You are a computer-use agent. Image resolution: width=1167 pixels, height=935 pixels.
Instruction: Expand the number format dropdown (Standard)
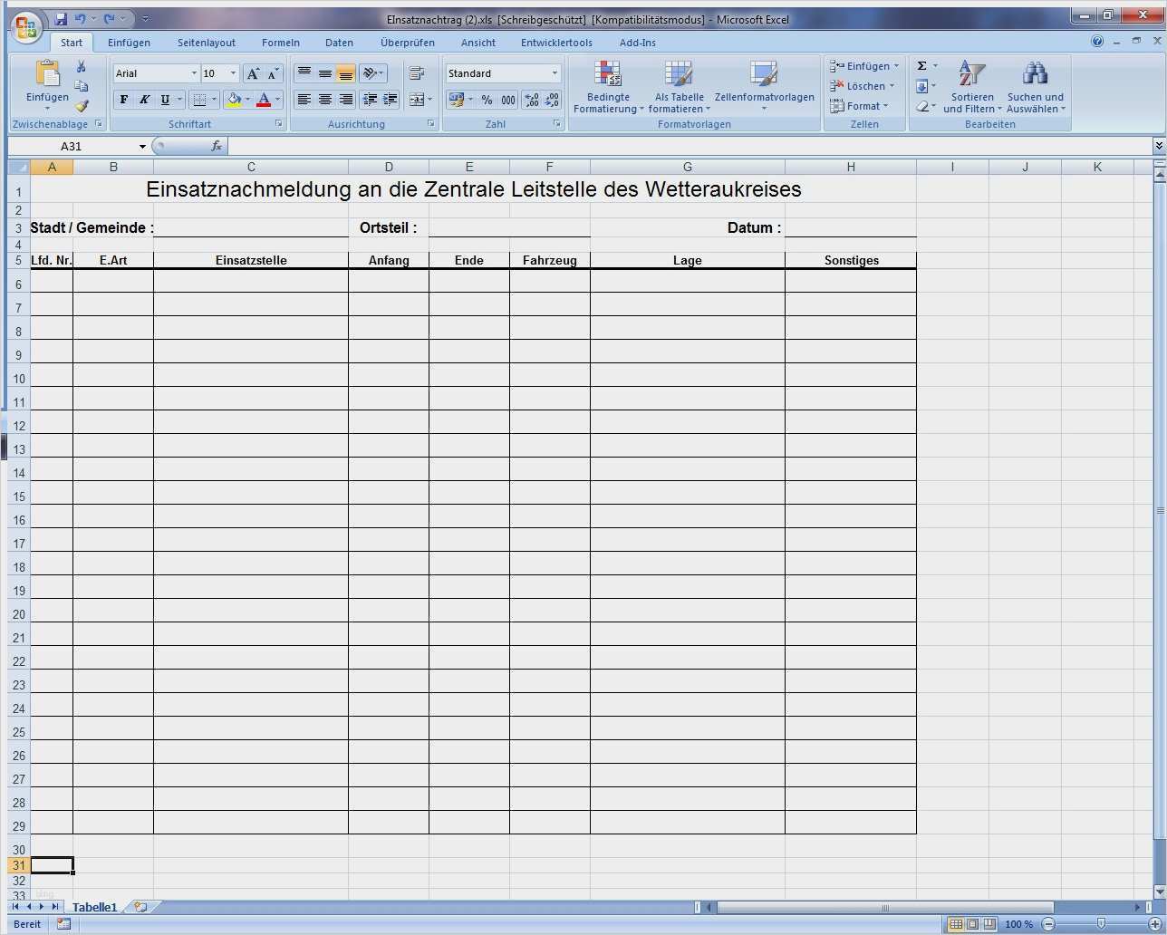(x=555, y=73)
